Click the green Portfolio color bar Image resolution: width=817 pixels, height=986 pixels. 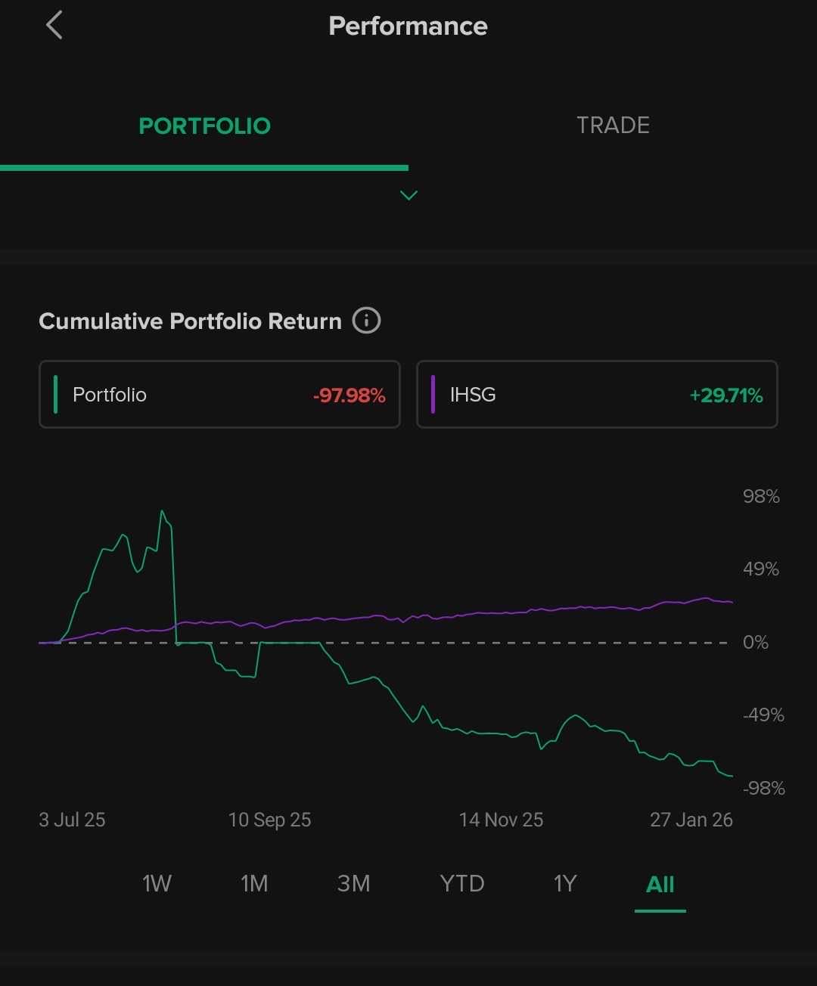click(56, 395)
